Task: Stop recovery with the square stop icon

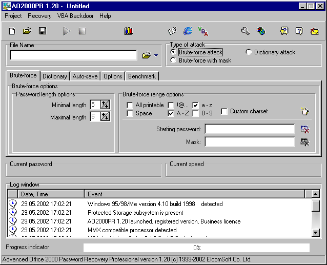Action: (x=82, y=31)
